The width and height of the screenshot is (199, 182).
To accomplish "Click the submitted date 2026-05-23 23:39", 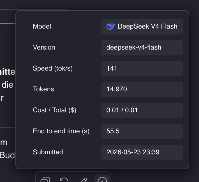I will 133,152.
